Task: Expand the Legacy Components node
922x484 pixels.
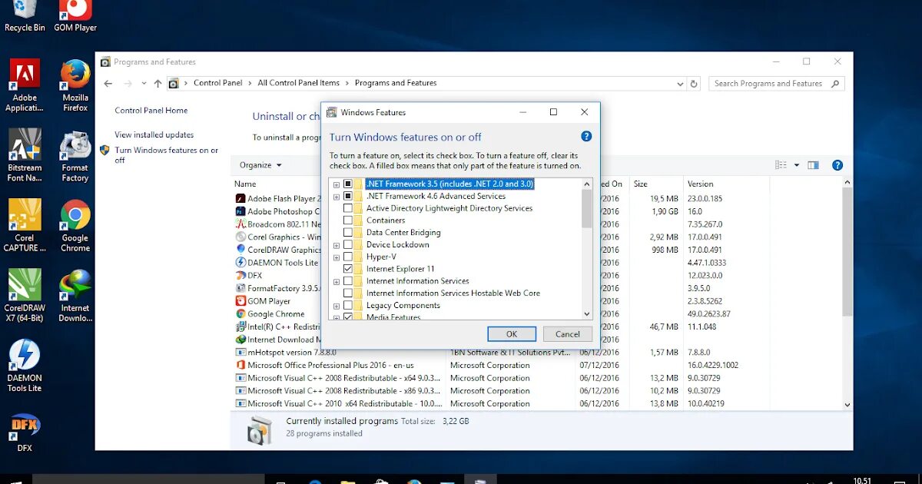Action: coord(337,306)
